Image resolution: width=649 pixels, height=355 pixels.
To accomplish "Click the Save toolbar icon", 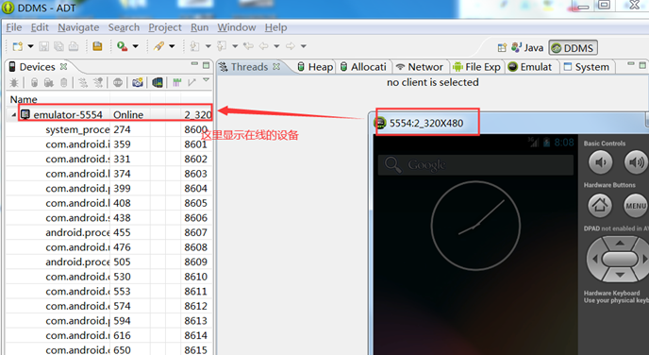I will 44,46.
